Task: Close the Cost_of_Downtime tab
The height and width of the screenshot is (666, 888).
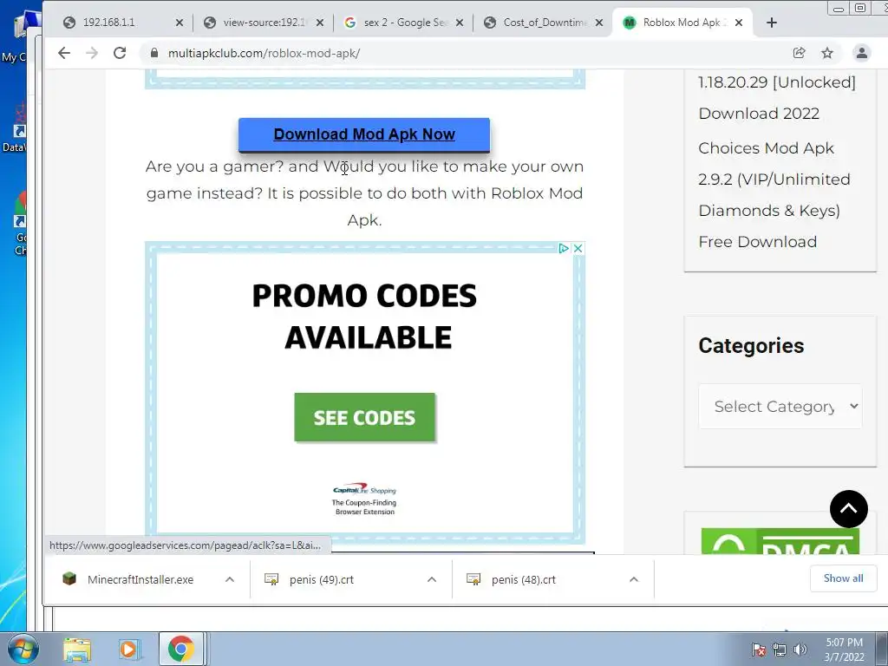Action: 599,23
